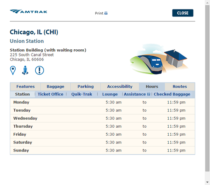
Task: Click the scrollbar down arrow
Action: click(207, 182)
